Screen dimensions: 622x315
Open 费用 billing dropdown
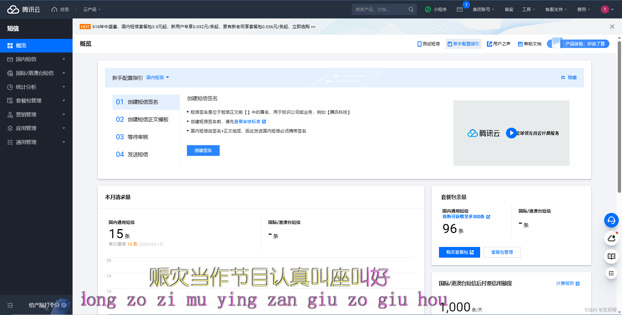(x=583, y=9)
